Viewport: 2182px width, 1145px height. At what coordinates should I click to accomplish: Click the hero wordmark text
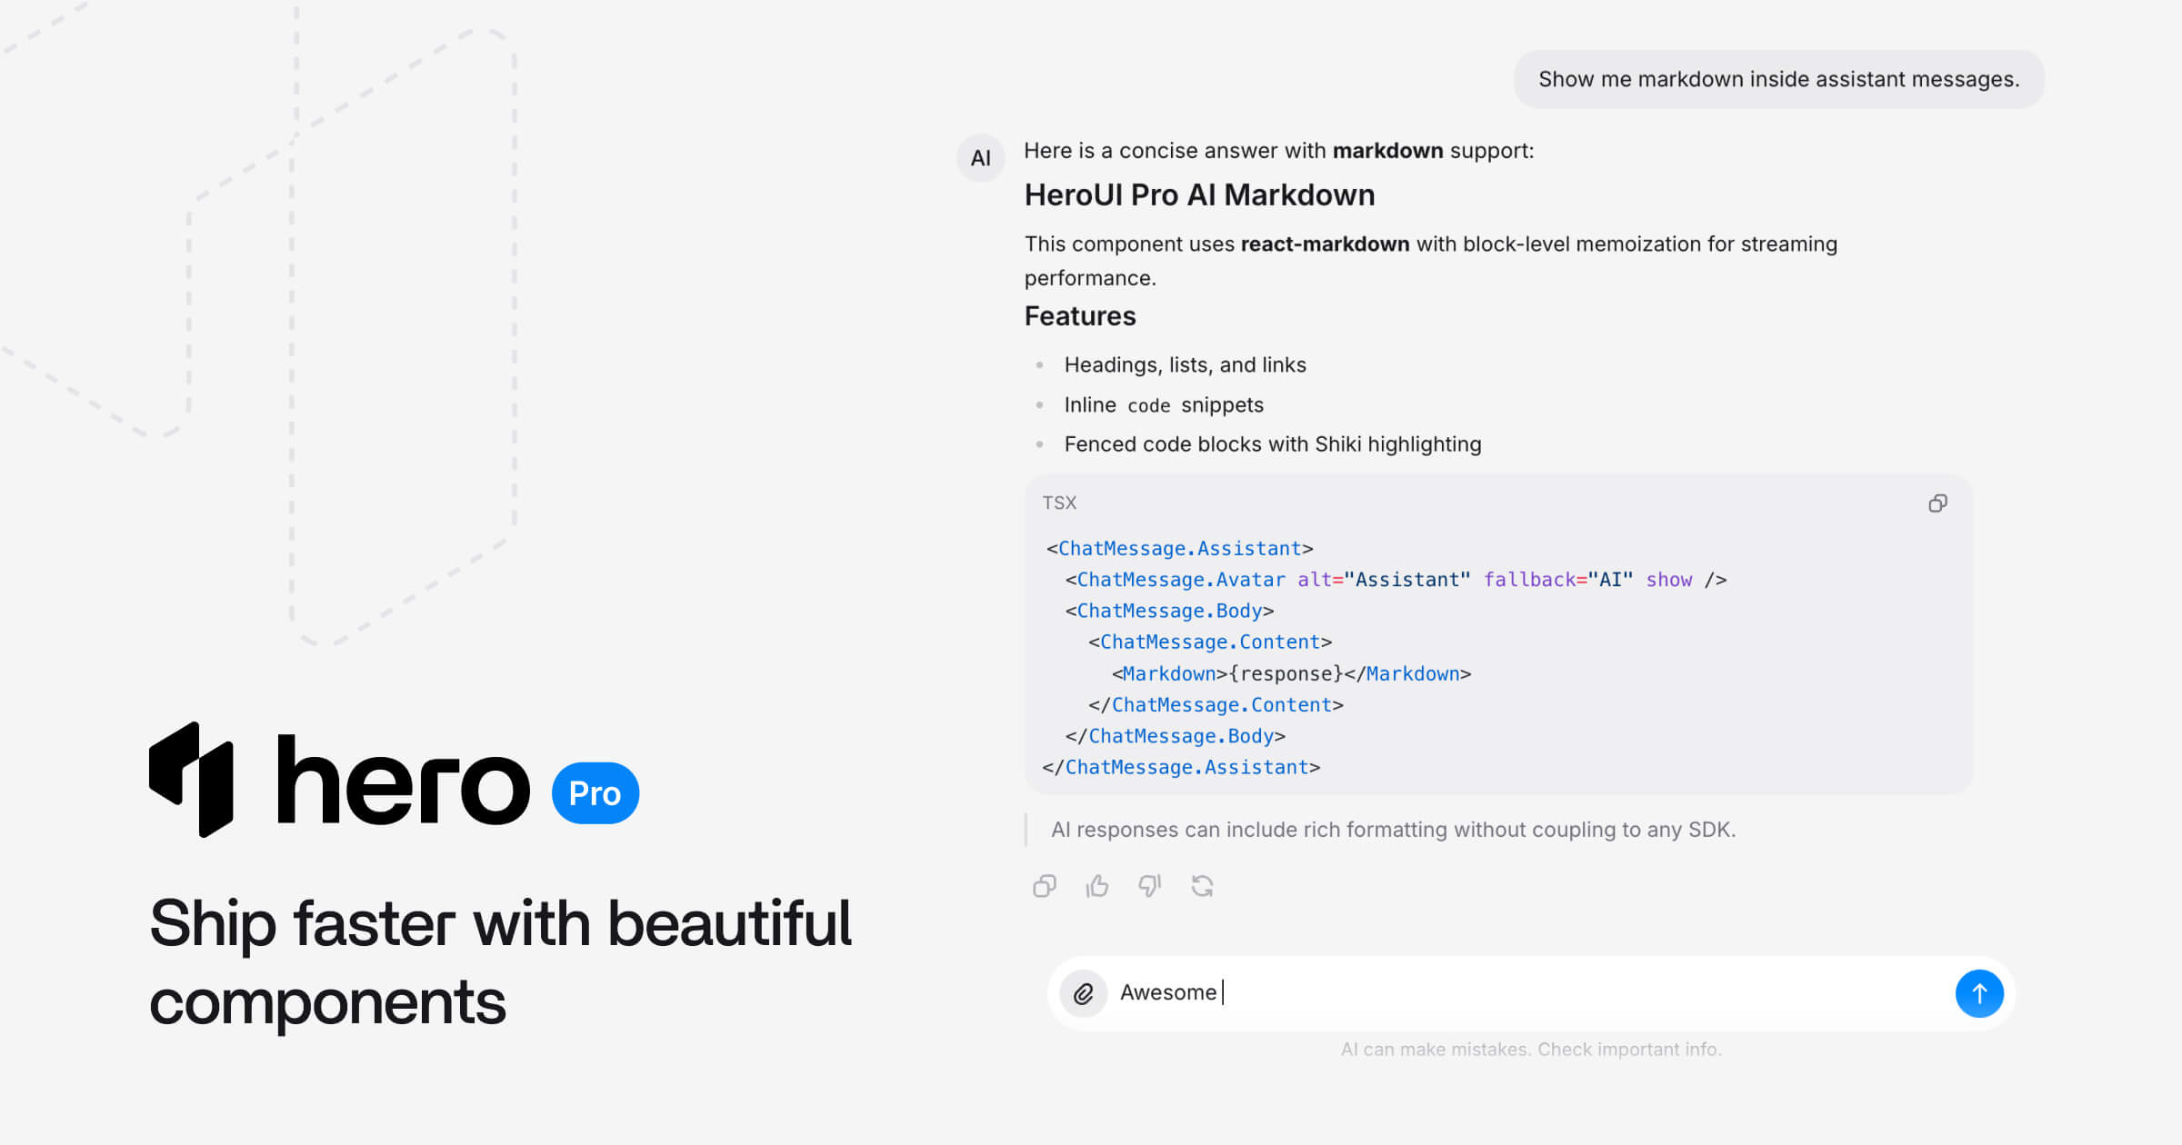[403, 780]
